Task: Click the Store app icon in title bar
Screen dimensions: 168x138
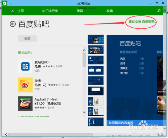Action: click(5, 3)
